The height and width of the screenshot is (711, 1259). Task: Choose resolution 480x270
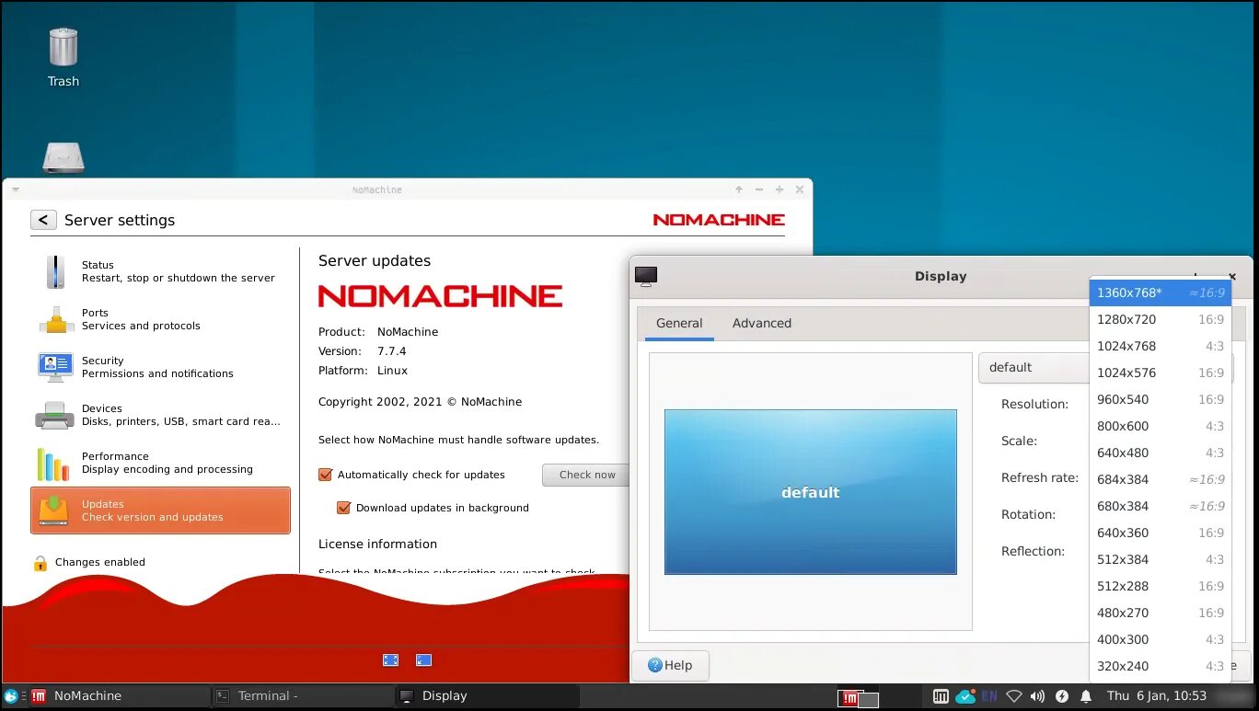[1160, 613]
